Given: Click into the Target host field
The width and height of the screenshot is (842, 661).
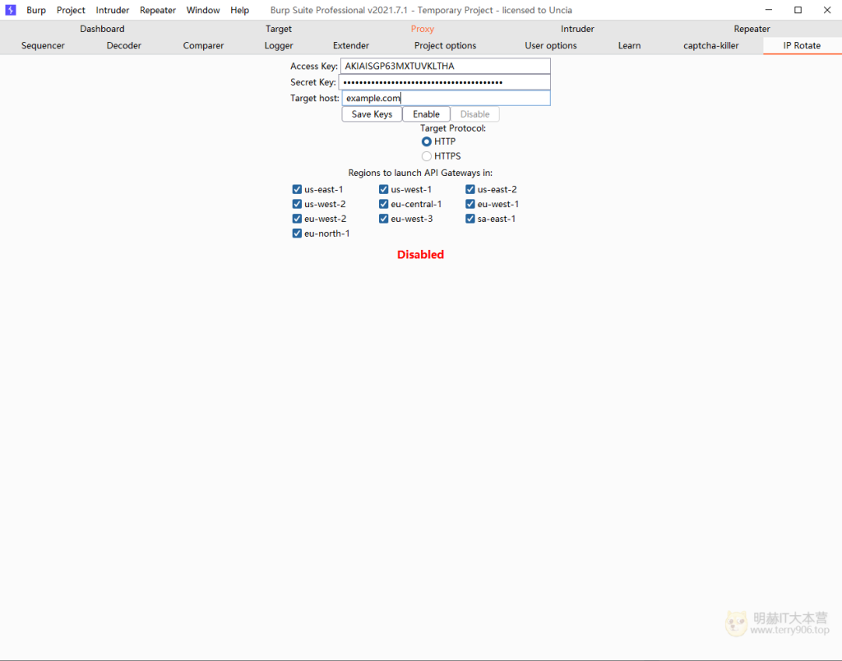Looking at the screenshot, I should pos(446,99).
